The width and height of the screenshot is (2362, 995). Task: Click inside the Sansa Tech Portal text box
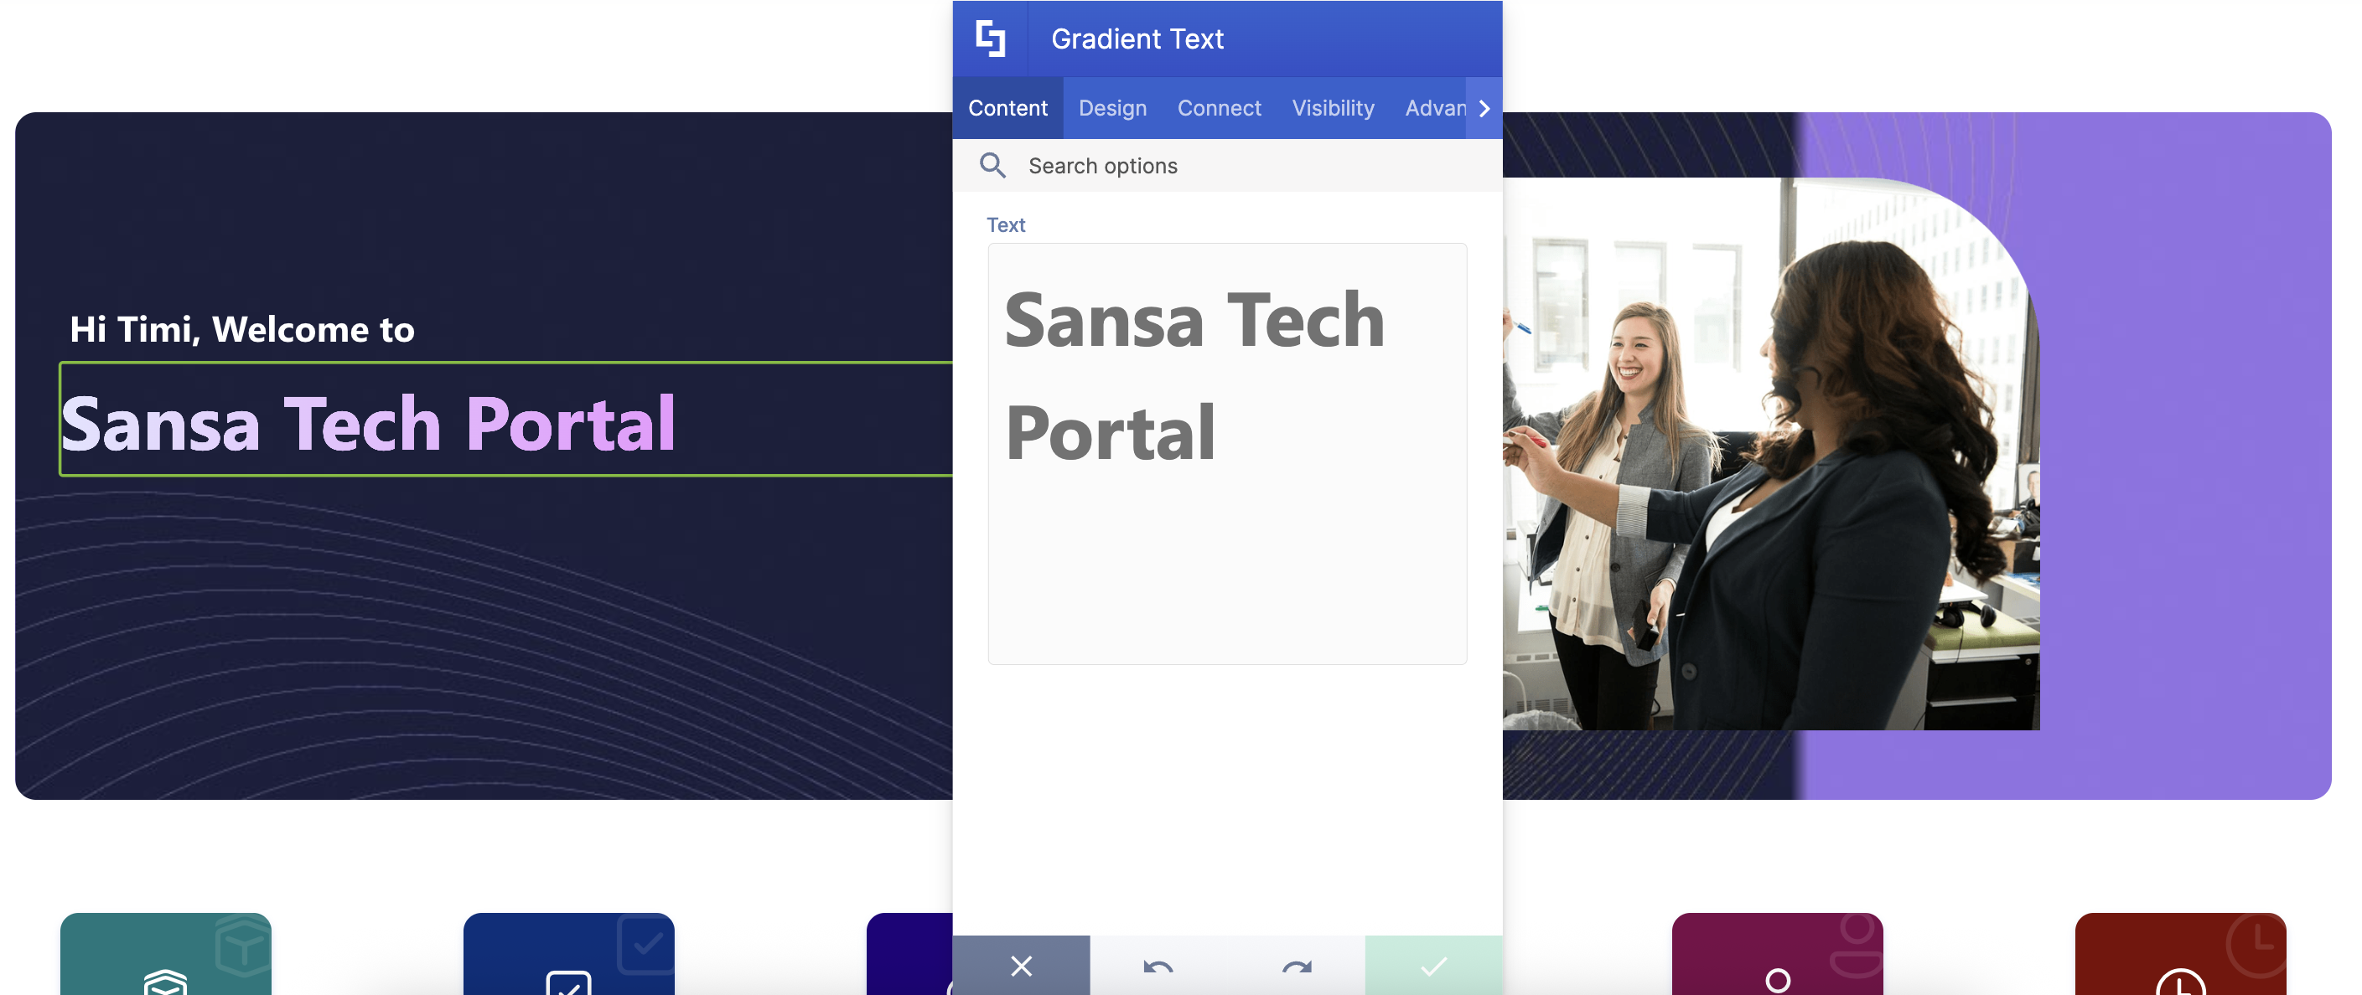[1227, 453]
